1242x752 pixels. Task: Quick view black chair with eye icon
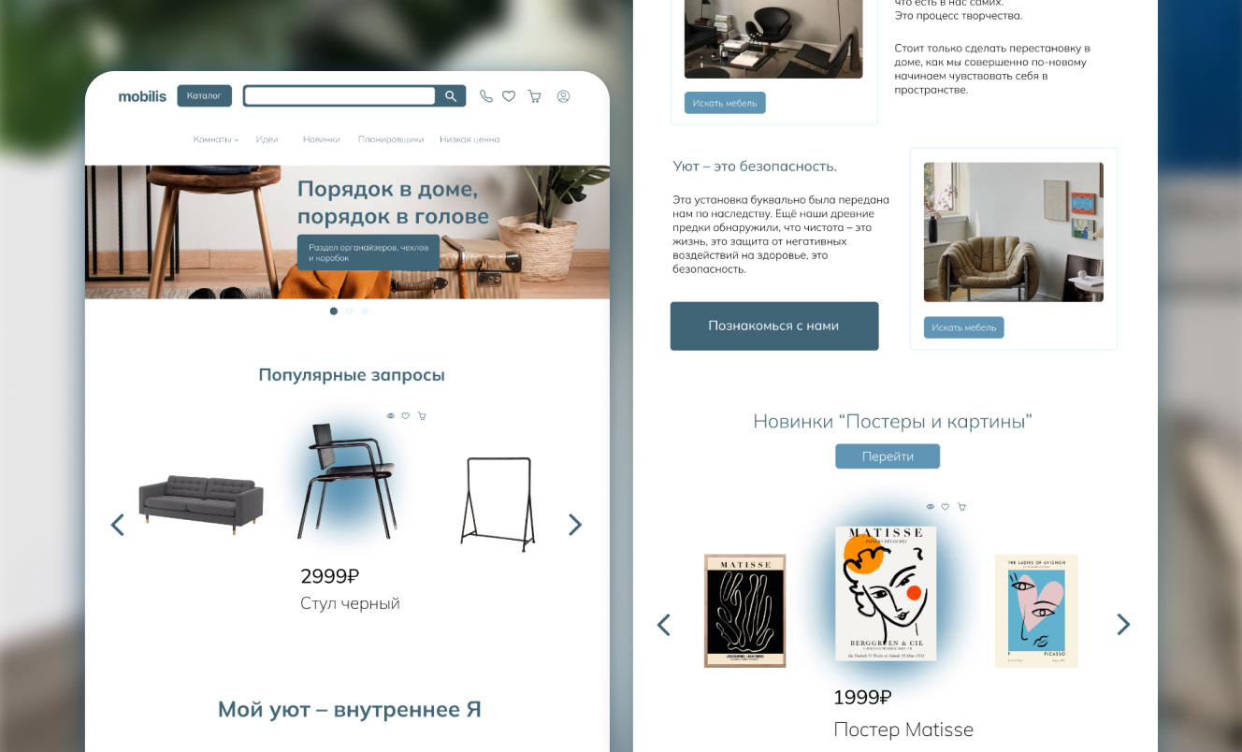pos(391,416)
